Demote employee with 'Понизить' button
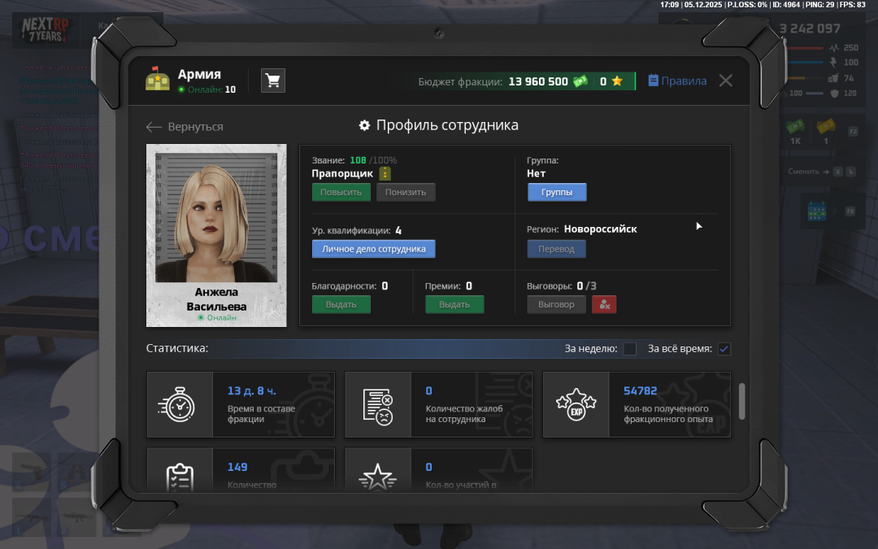 click(x=406, y=192)
